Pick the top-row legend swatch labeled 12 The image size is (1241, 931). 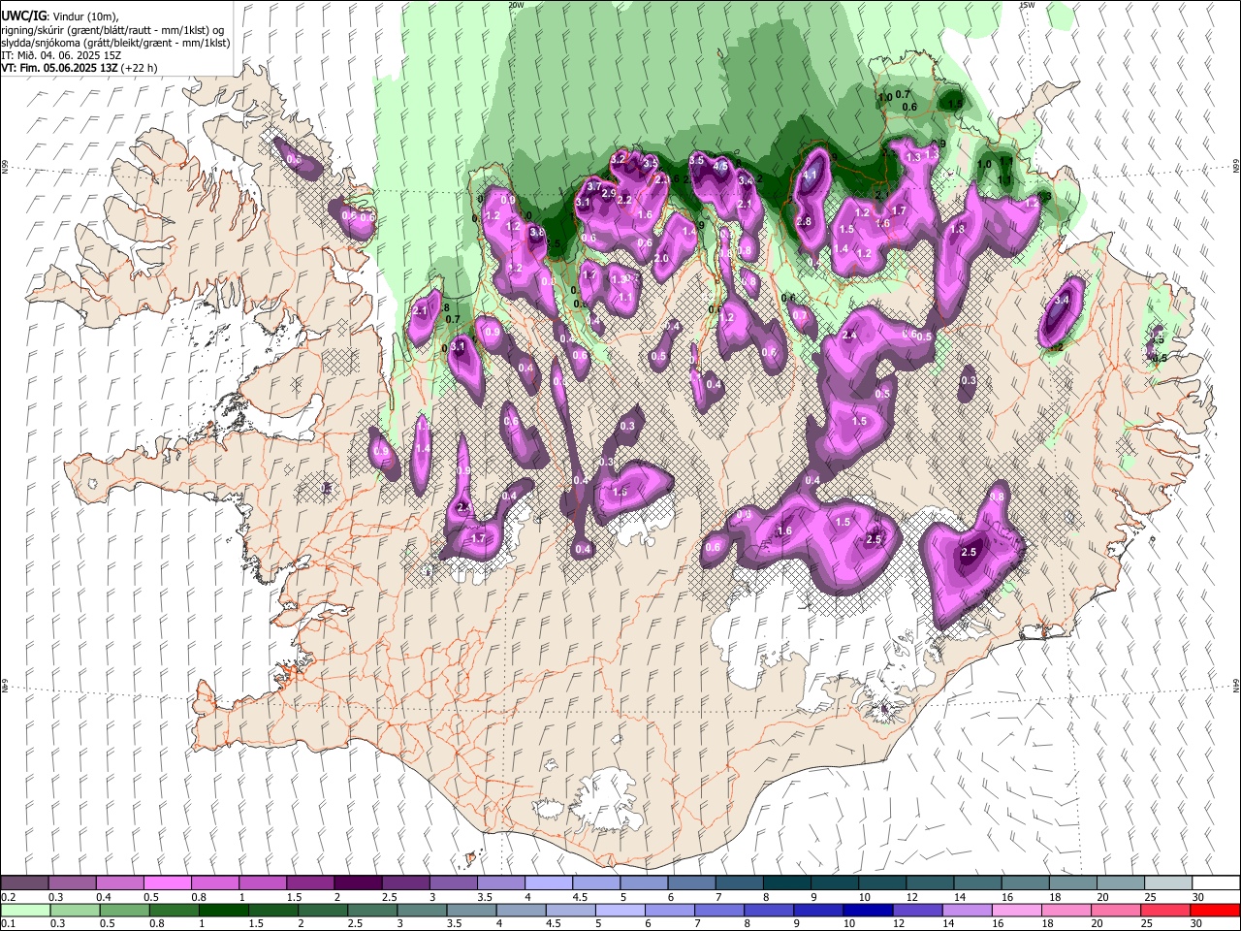click(x=929, y=883)
